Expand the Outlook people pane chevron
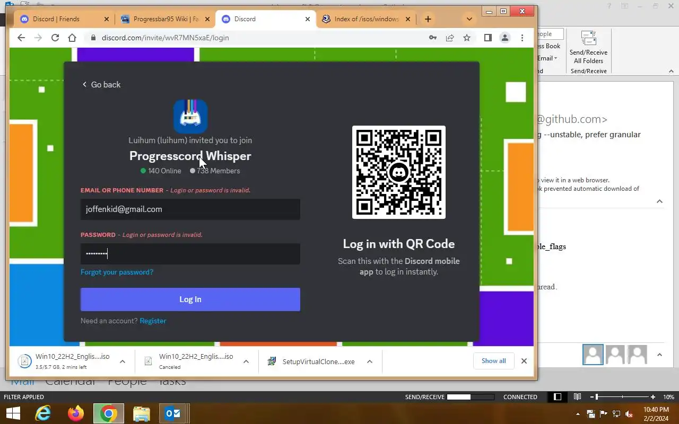The height and width of the screenshot is (424, 679). click(x=659, y=355)
